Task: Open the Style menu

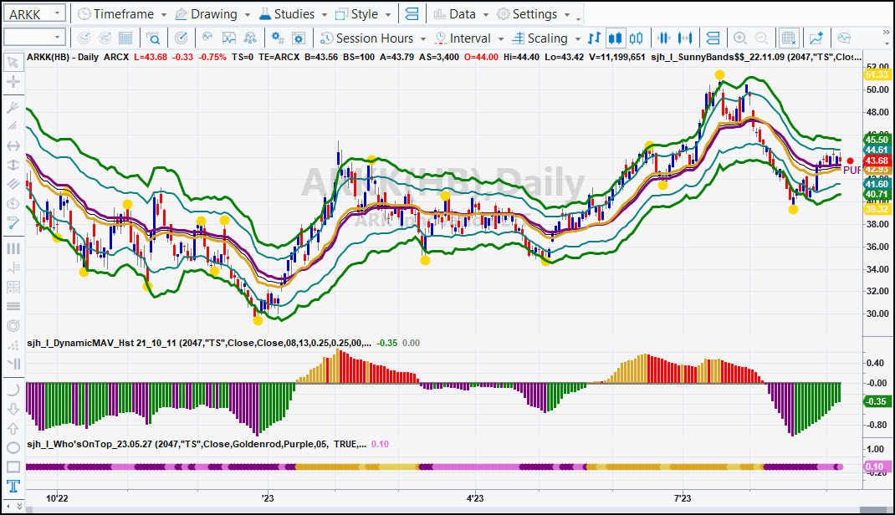Action: click(x=363, y=13)
